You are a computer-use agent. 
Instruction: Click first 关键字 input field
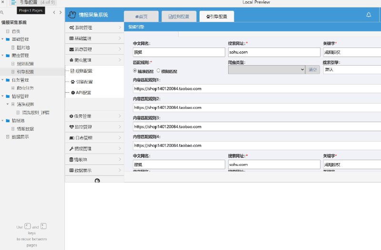352,52
